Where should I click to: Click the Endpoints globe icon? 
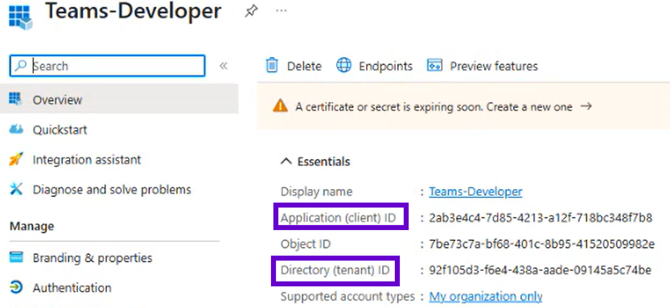(343, 65)
